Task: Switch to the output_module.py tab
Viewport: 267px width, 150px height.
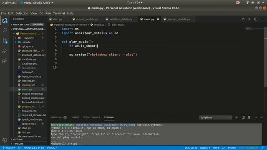Action: click(87, 19)
